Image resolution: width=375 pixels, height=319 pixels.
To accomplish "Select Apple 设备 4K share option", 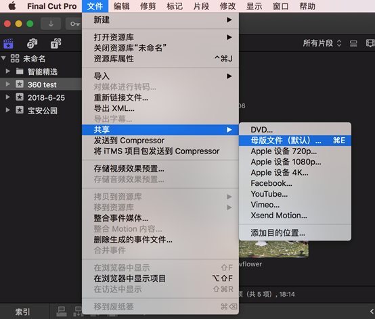I will coord(295,172).
